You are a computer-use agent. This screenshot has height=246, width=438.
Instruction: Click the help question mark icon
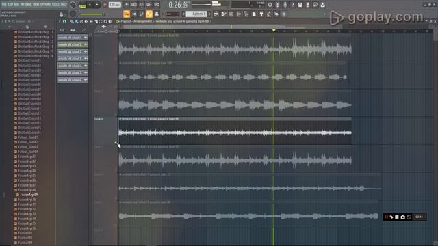point(292,5)
